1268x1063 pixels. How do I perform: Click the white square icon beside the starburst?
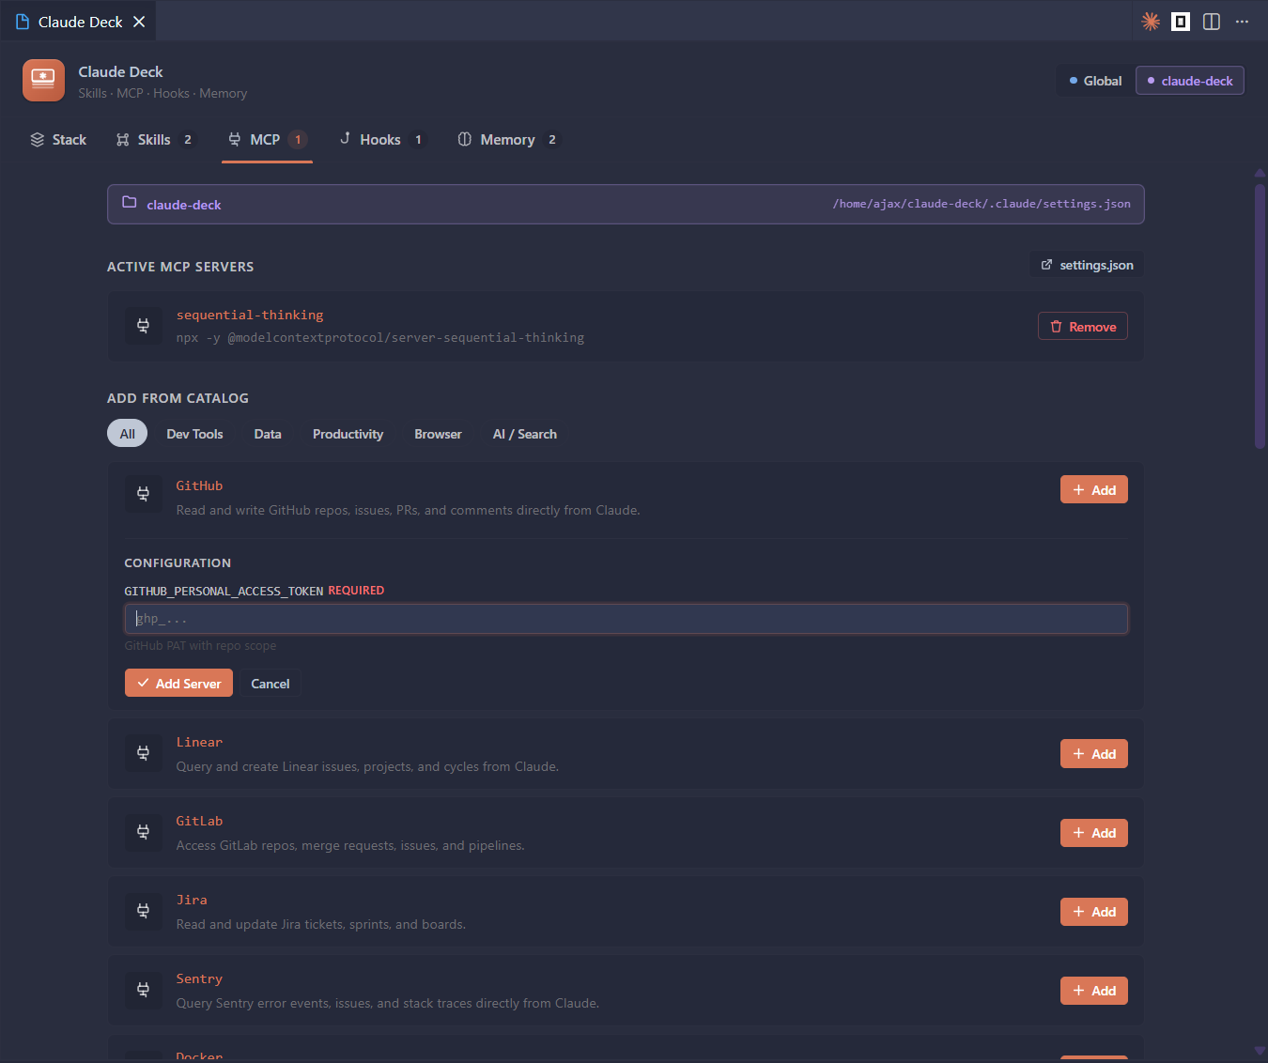point(1181,22)
